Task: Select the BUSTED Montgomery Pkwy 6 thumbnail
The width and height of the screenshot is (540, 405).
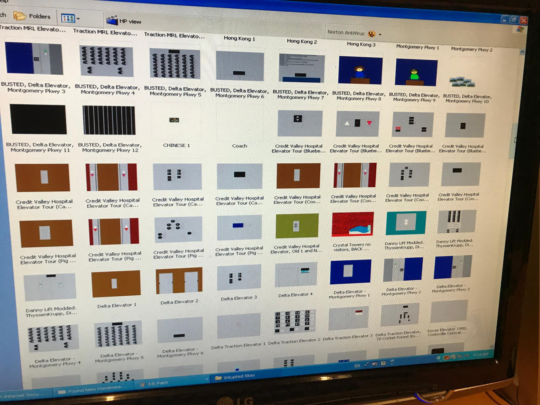Action: (x=240, y=66)
